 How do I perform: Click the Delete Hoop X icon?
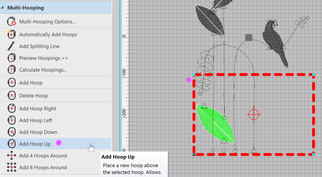(12, 95)
